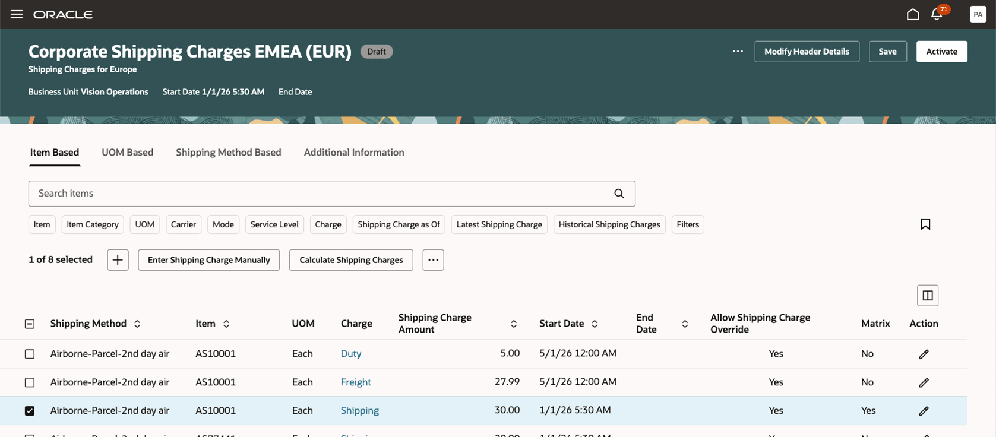Open the hamburger navigation menu

pos(17,14)
